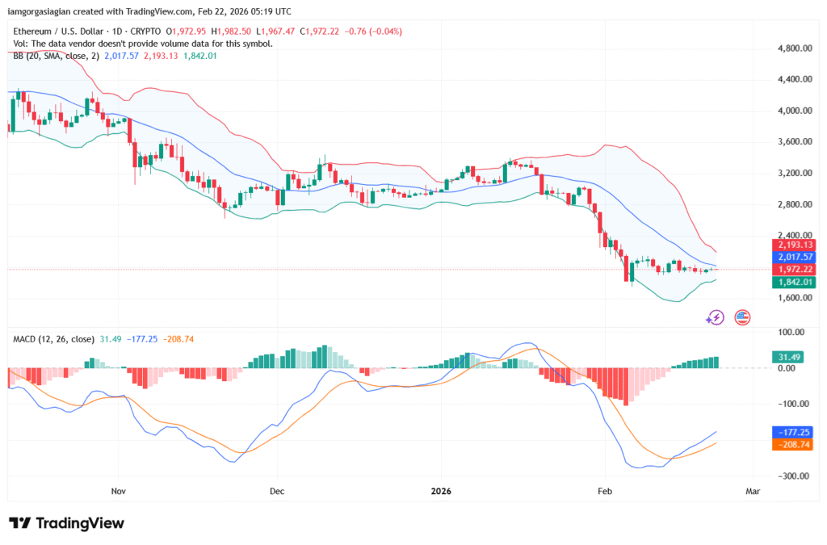Screen dimensions: 827x545
Task: Select the 2026 label on the time axis
Action: tap(441, 491)
